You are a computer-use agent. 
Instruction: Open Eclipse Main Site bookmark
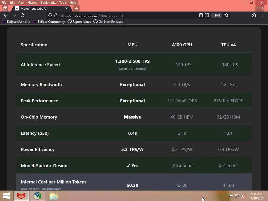click(16, 22)
